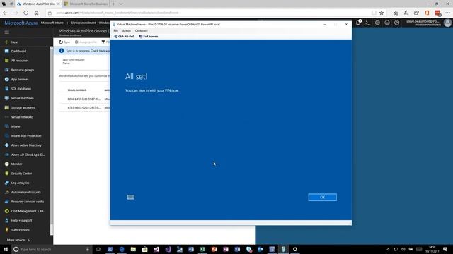The height and width of the screenshot is (254, 453).
Task: Switch to the Microsoft Store for Business tab
Action: coord(86,4)
